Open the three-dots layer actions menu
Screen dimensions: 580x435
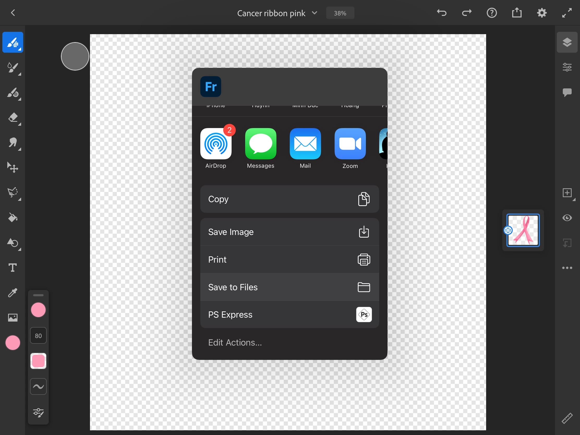click(567, 268)
